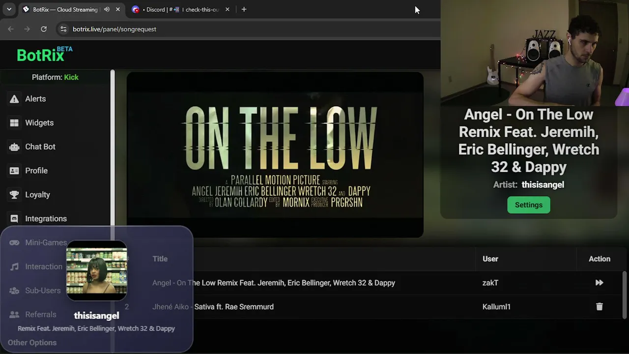Skip the currently playing Angel song
Viewport: 629px width, 354px height.
pyautogui.click(x=599, y=283)
